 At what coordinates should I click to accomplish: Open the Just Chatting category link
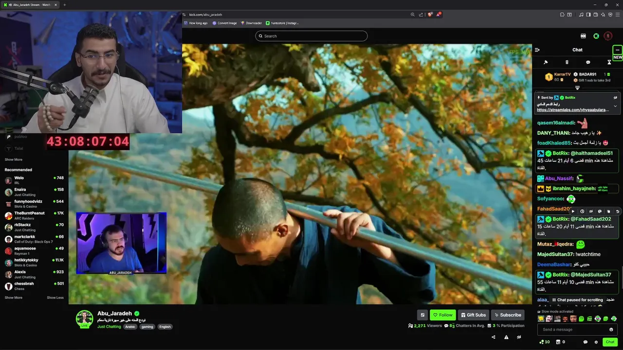[x=109, y=327]
